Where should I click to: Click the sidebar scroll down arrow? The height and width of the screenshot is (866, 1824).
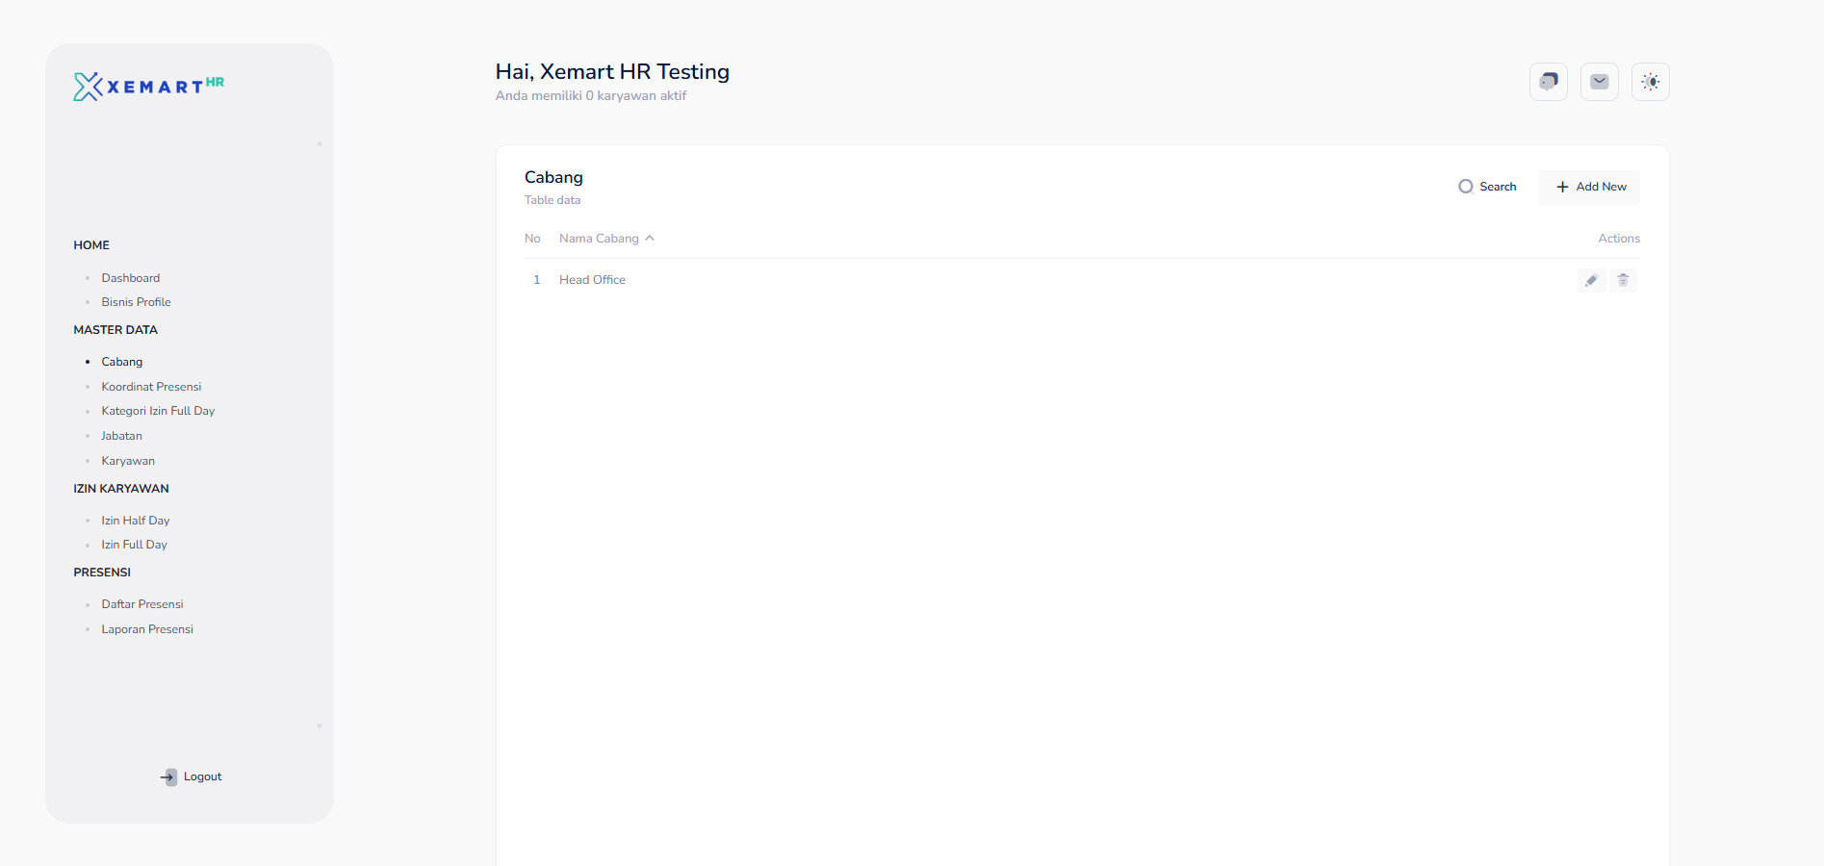click(x=320, y=726)
